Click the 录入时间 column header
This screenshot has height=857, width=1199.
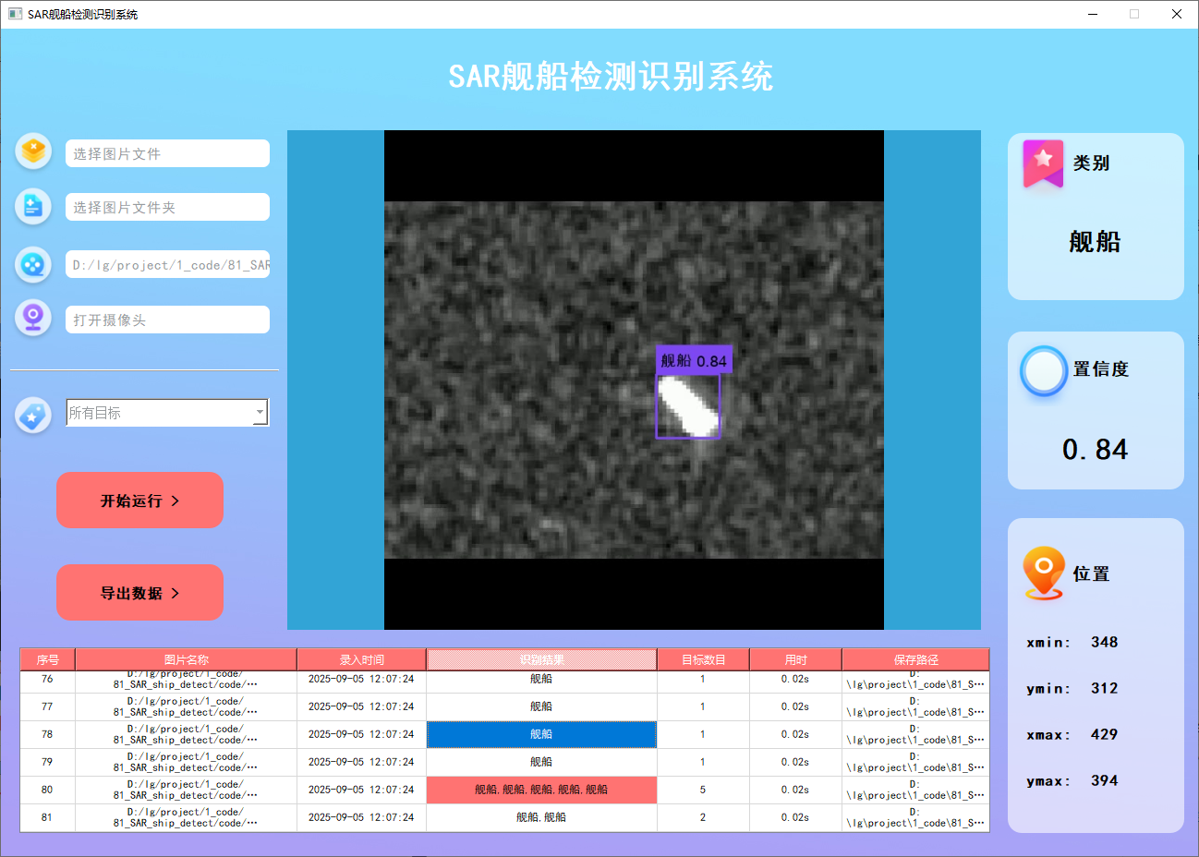(x=361, y=659)
